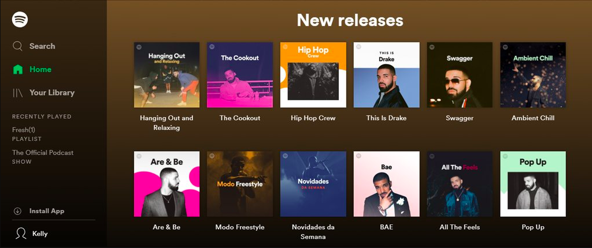
Task: Click the Novidades da Semana title
Action: [313, 232]
